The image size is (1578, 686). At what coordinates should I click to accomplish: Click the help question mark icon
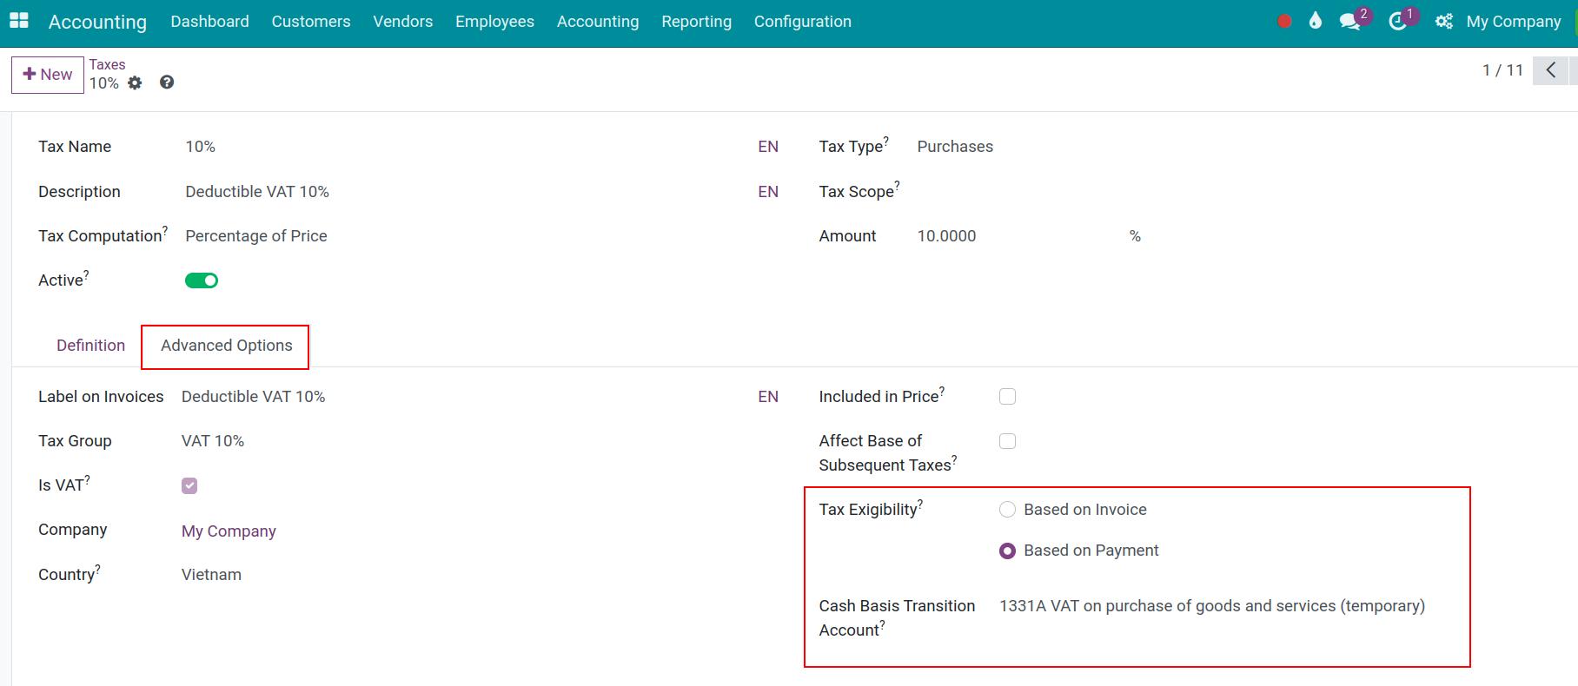coord(167,82)
